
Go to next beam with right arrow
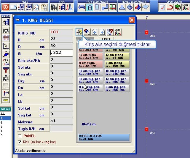[x=102, y=32]
